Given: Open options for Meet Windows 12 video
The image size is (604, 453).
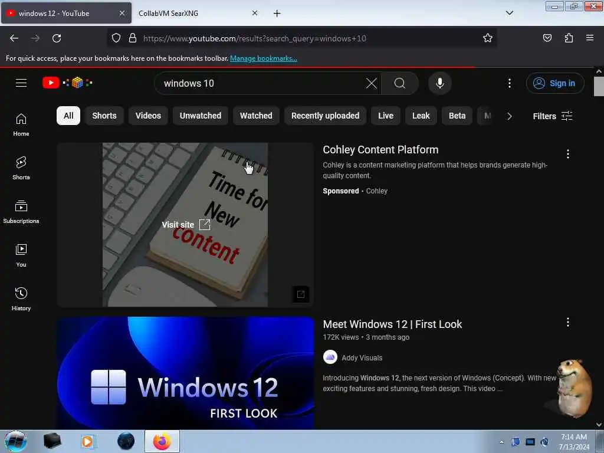Looking at the screenshot, I should tap(568, 323).
